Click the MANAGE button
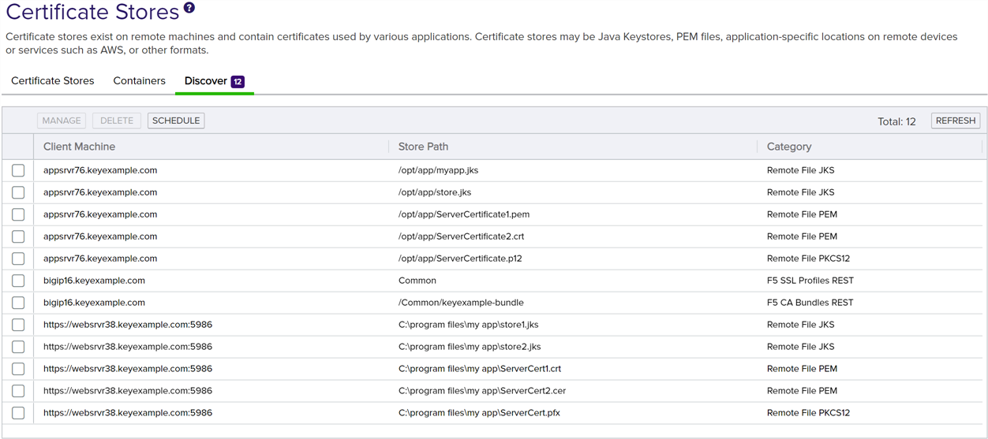This screenshot has height=439, width=988. click(x=62, y=121)
